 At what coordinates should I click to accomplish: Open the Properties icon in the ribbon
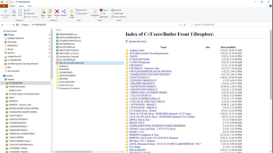(95, 13)
